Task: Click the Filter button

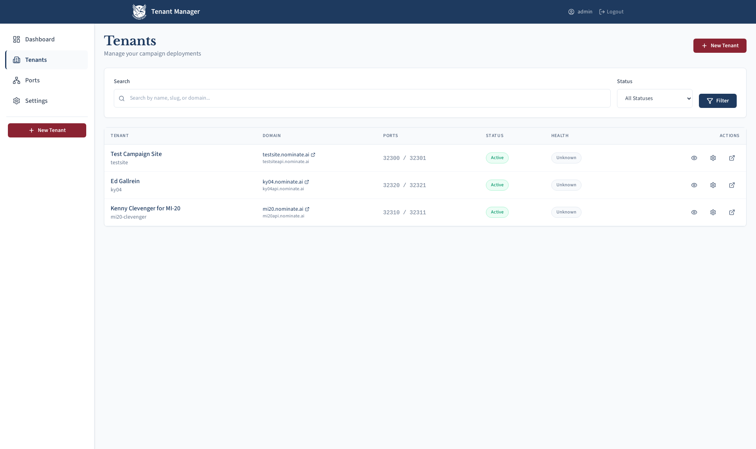Action: click(x=717, y=101)
